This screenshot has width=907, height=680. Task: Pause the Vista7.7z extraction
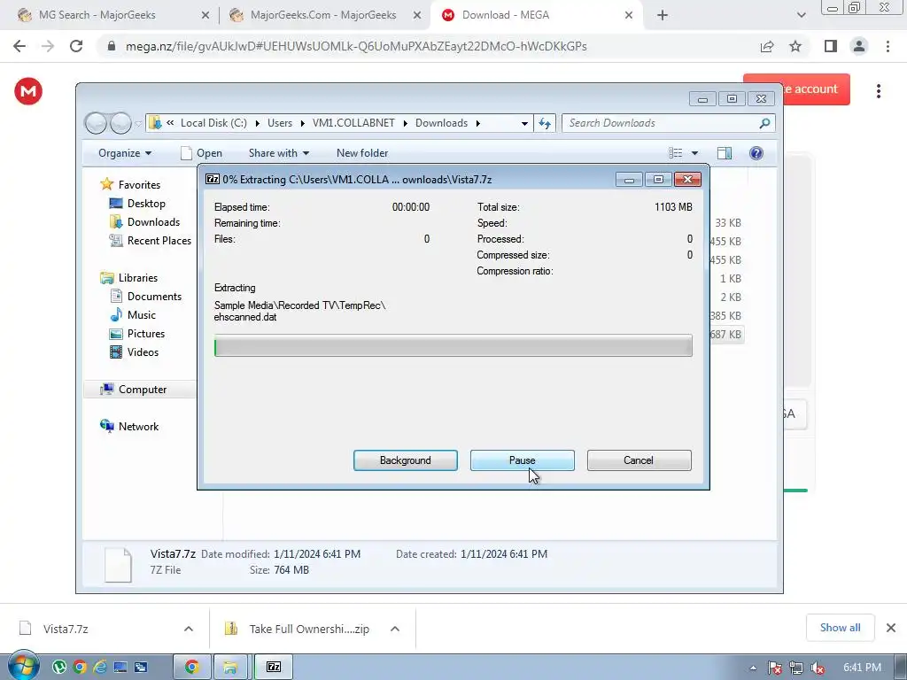coord(523,460)
